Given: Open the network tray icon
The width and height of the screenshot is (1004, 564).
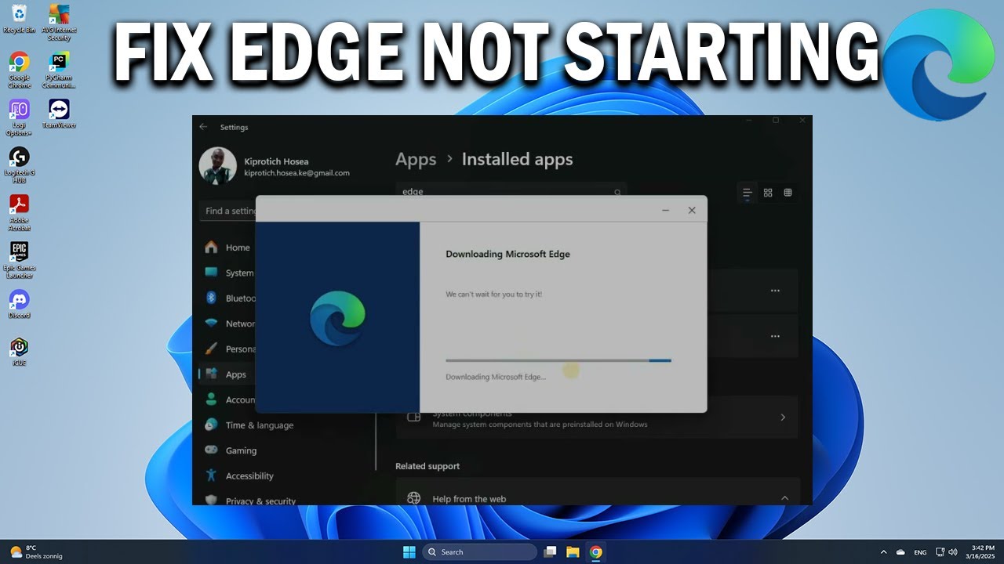Looking at the screenshot, I should (x=940, y=552).
